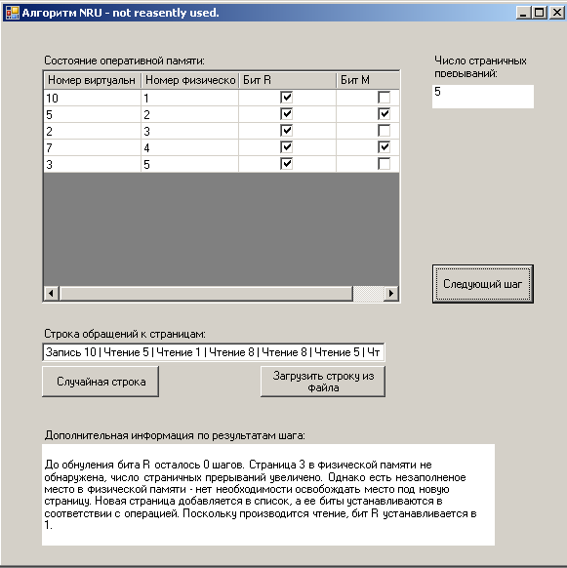The image size is (567, 568).
Task: Click the step information text box
Action: pos(268,495)
